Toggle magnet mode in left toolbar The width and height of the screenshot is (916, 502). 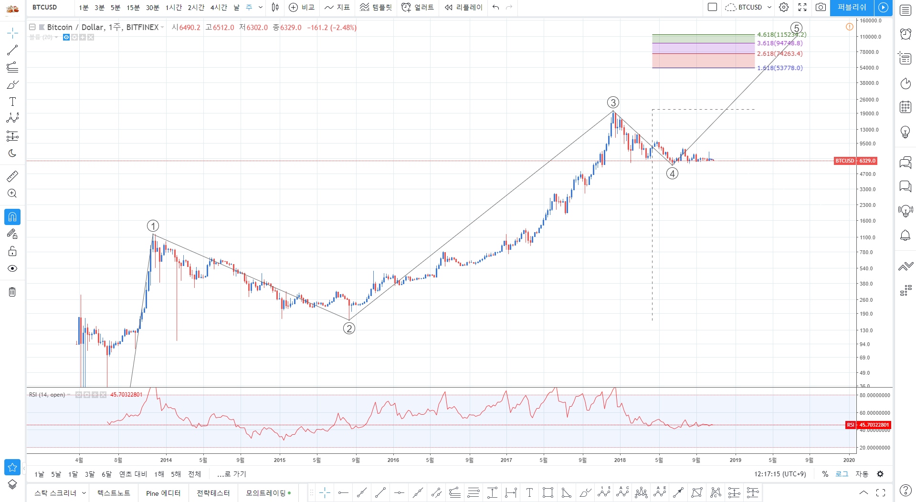tap(12, 217)
